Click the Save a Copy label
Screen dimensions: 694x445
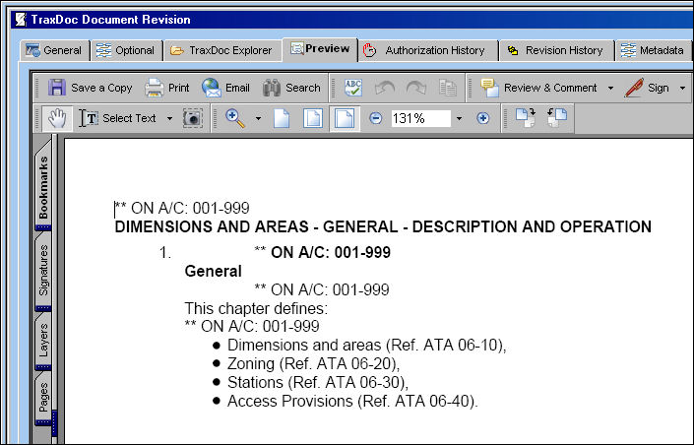pos(101,89)
